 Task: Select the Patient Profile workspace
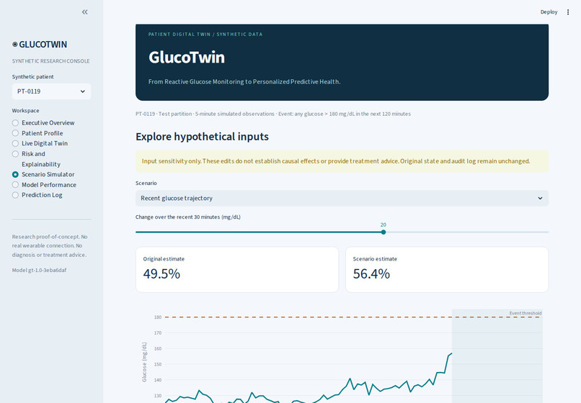coord(37,133)
